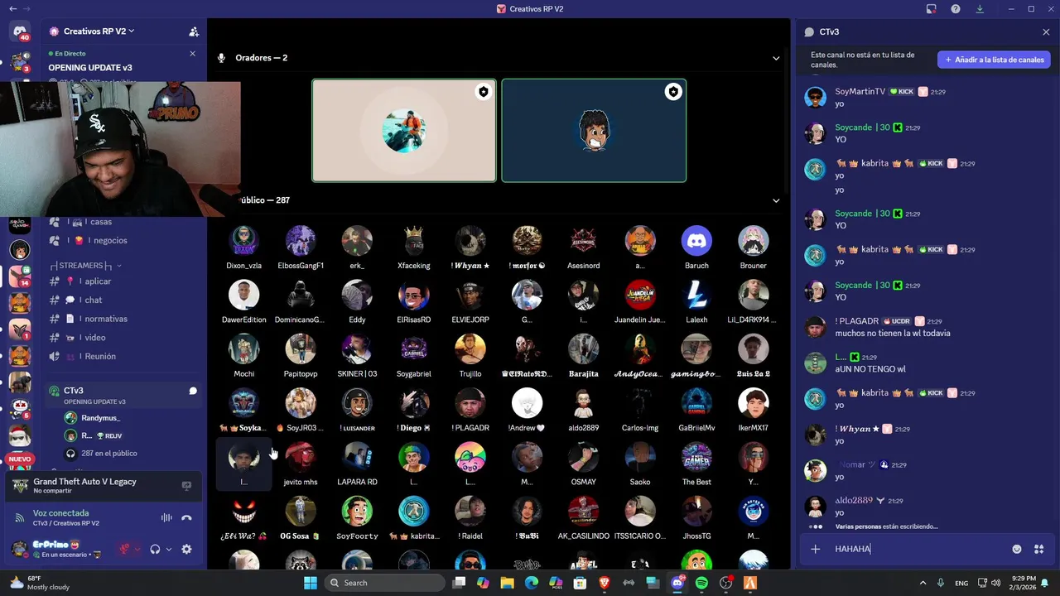
Task: Toggle the taskbar microphone tray icon
Action: (941, 583)
